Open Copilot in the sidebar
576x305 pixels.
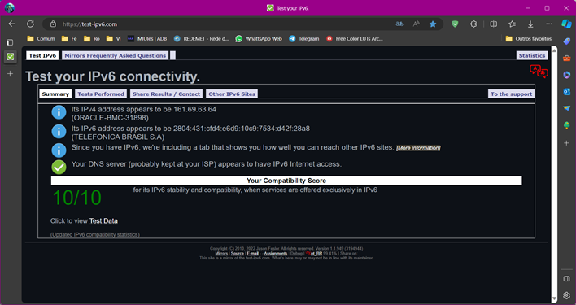[x=566, y=24]
